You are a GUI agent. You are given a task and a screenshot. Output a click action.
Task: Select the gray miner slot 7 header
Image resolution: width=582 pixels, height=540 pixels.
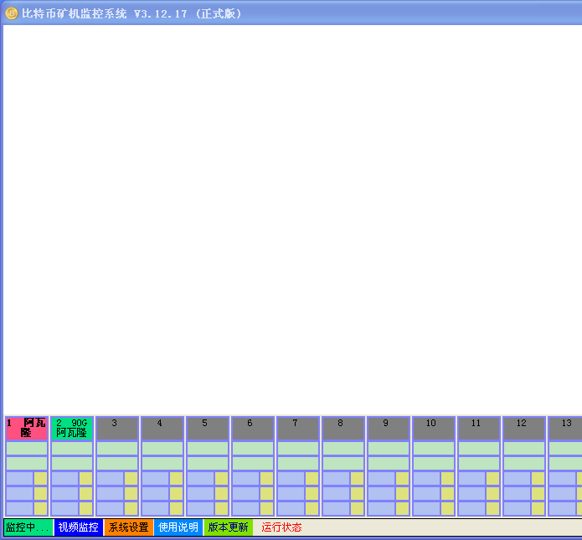(x=298, y=428)
